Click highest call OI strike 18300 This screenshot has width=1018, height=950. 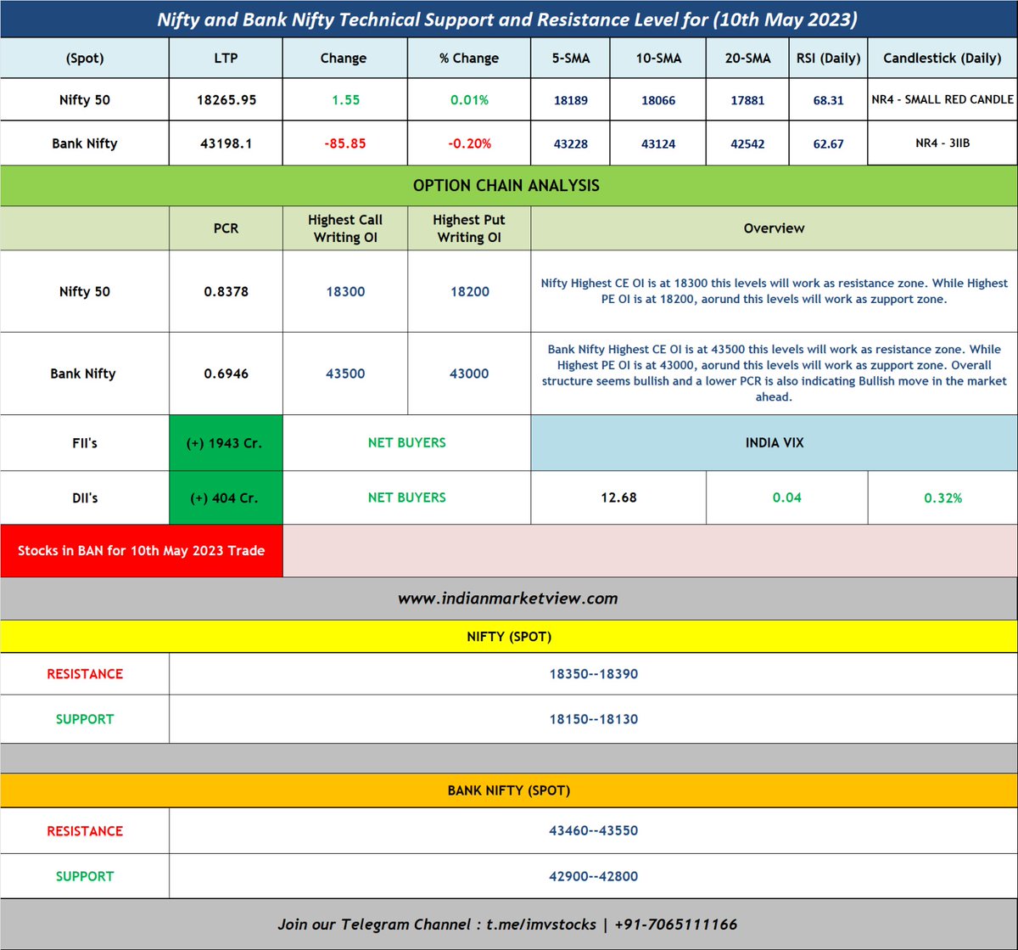[345, 291]
